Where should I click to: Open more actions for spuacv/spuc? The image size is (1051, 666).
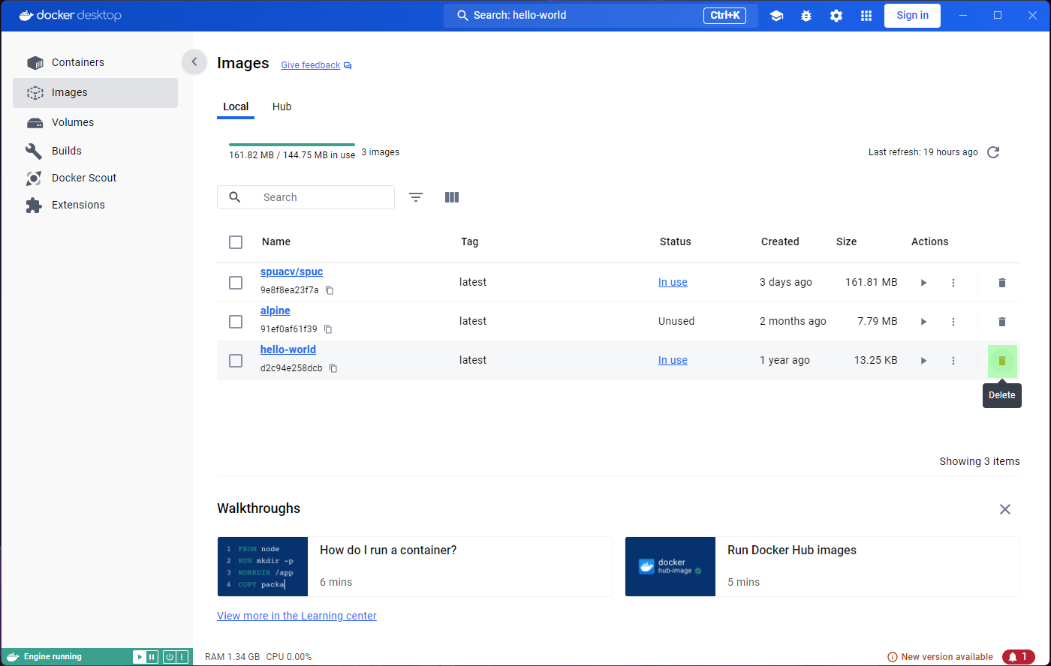[953, 283]
